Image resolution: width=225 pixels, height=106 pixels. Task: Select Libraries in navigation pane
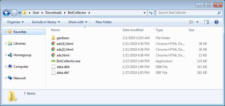point(20,44)
